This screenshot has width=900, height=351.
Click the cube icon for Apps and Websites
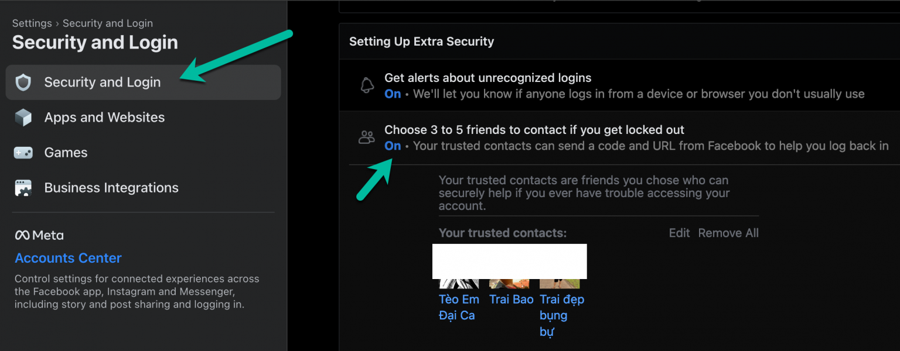pyautogui.click(x=23, y=118)
